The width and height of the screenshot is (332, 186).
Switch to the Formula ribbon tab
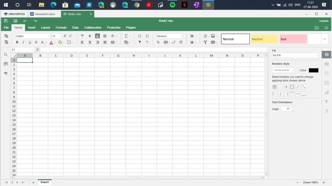(x=61, y=27)
